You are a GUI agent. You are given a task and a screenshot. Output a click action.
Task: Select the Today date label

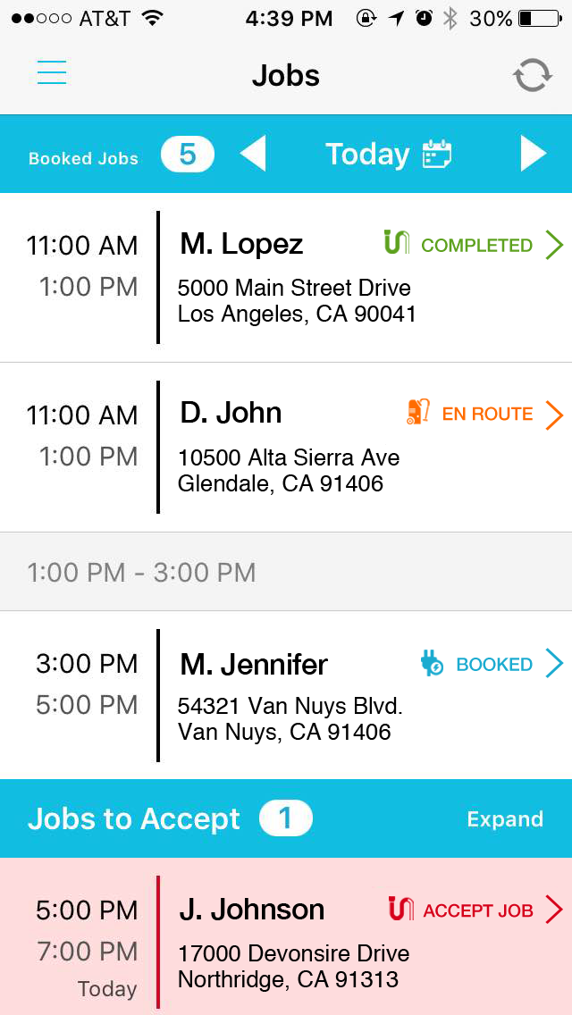(x=366, y=155)
